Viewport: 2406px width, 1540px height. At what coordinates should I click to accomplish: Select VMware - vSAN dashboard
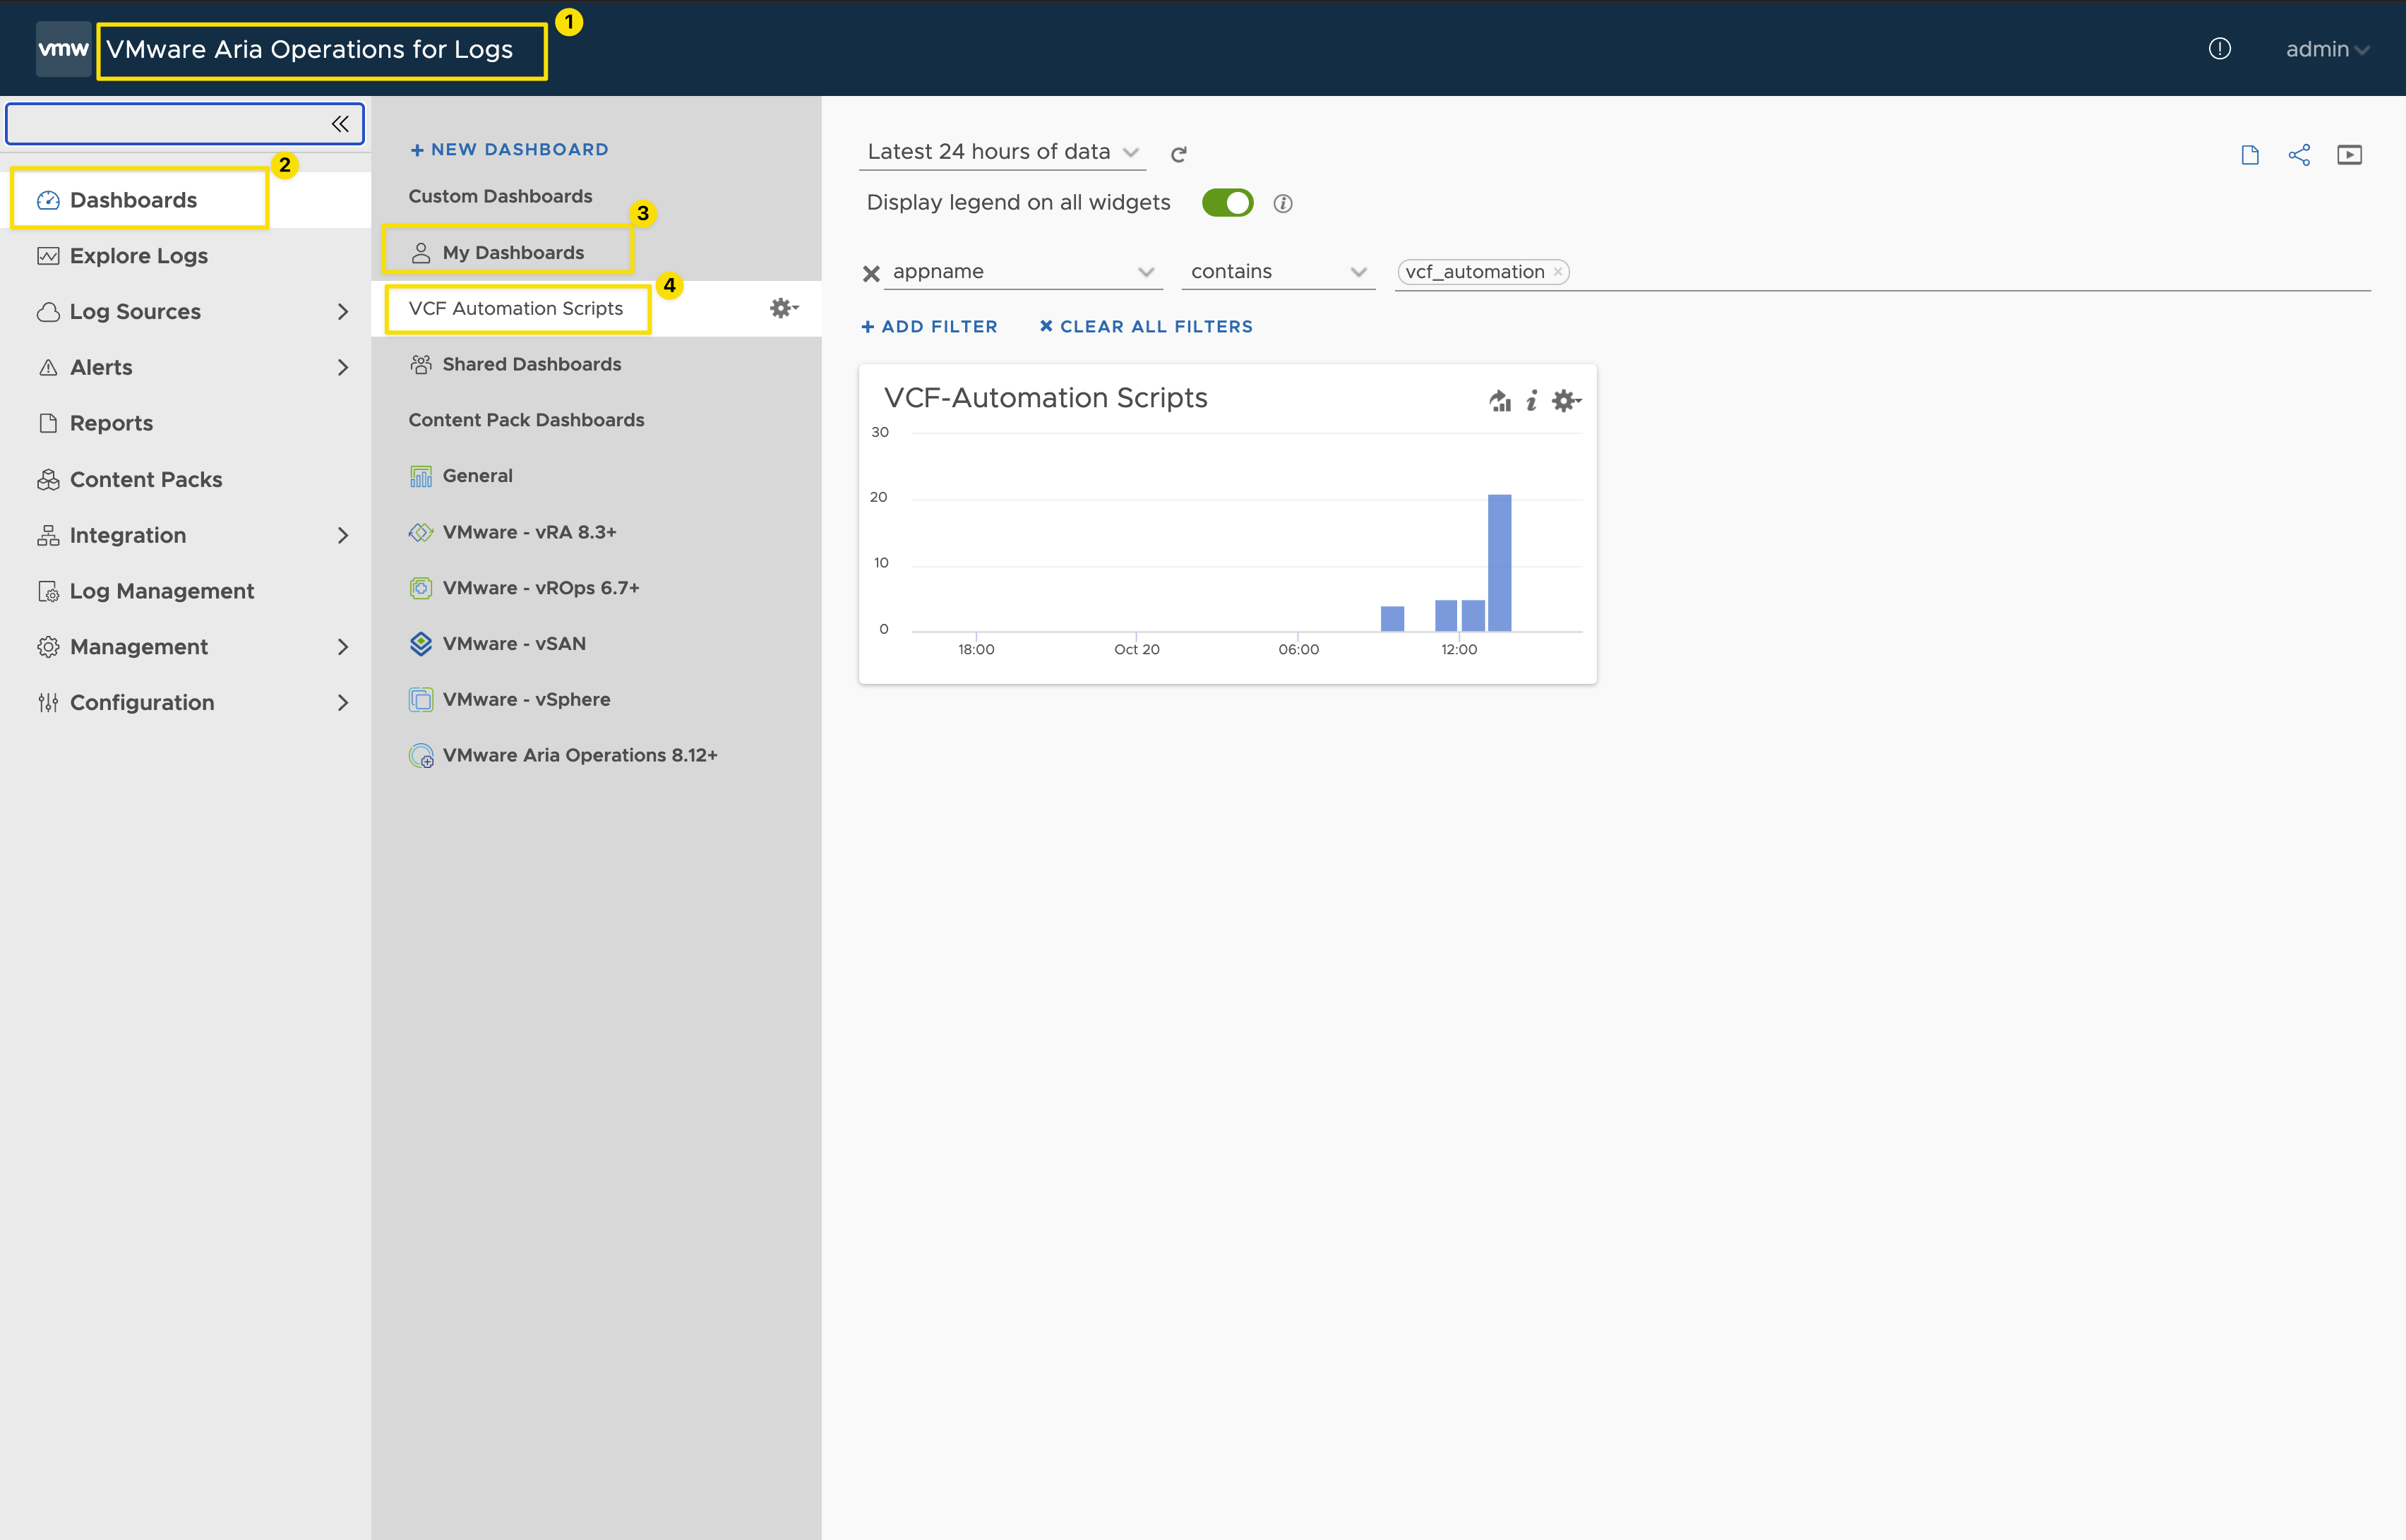point(514,644)
